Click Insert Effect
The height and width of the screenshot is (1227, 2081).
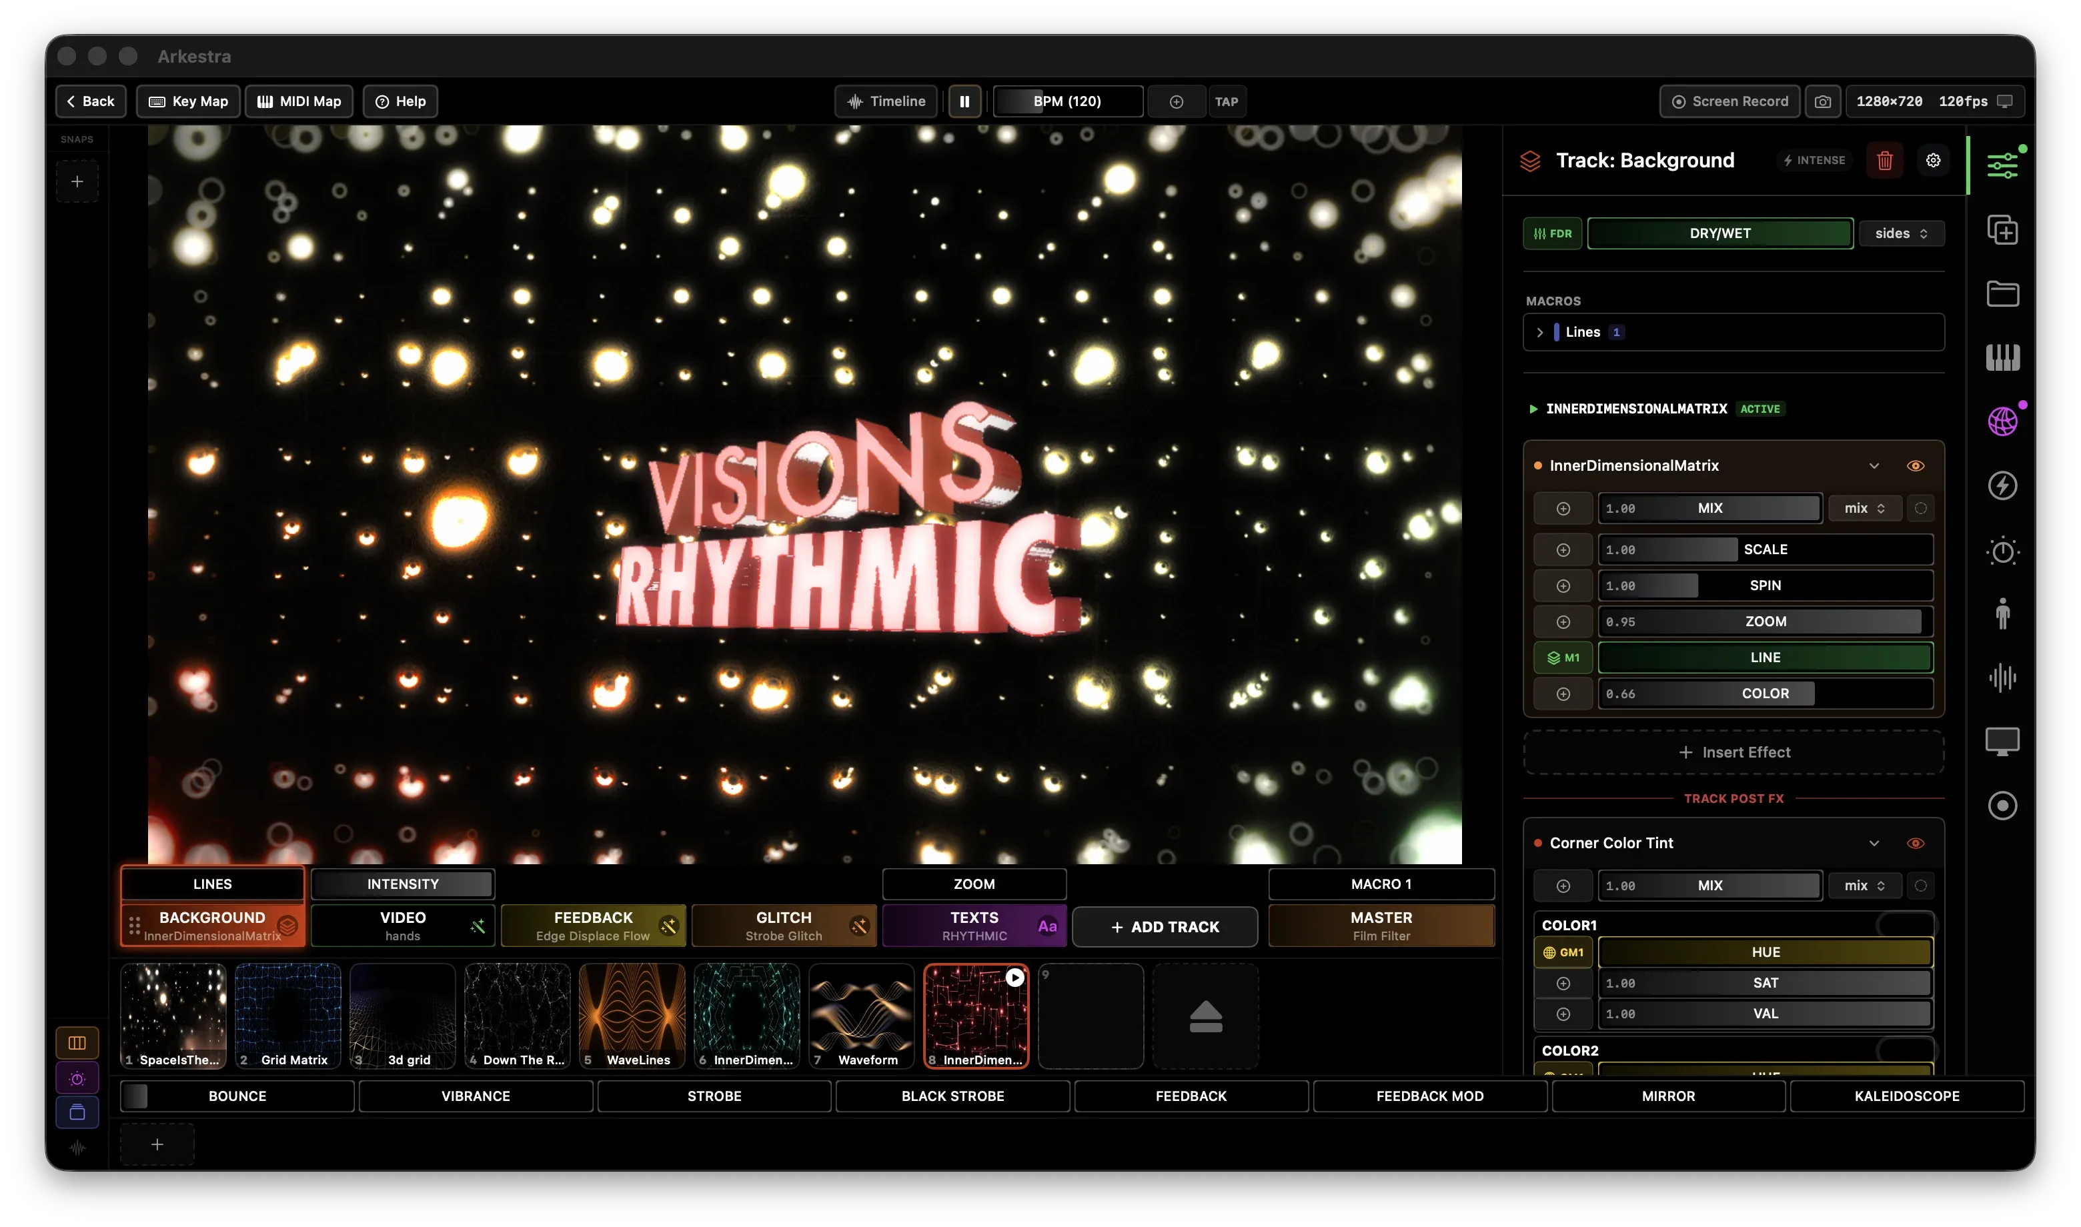point(1733,752)
